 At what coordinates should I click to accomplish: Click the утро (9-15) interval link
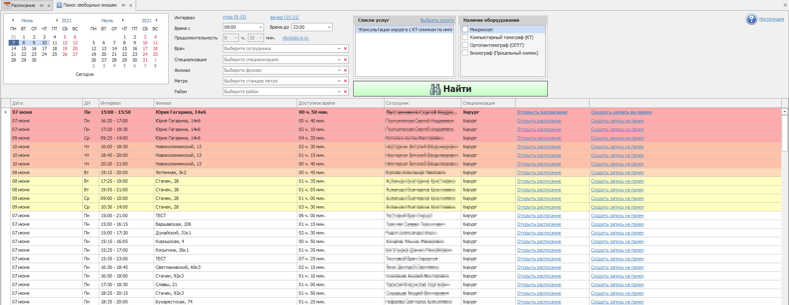point(234,17)
